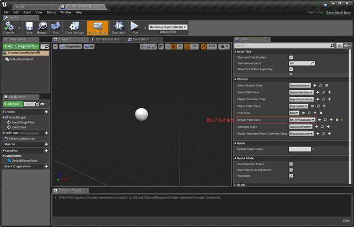Save the blueprint with Save icon
The image size is (354, 227).
[x=29, y=28]
